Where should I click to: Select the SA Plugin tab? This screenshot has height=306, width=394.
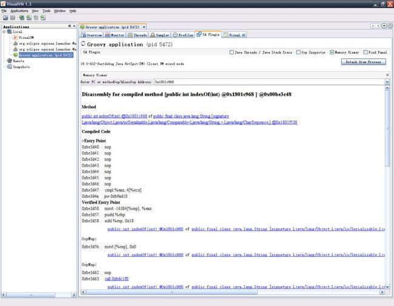click(209, 35)
